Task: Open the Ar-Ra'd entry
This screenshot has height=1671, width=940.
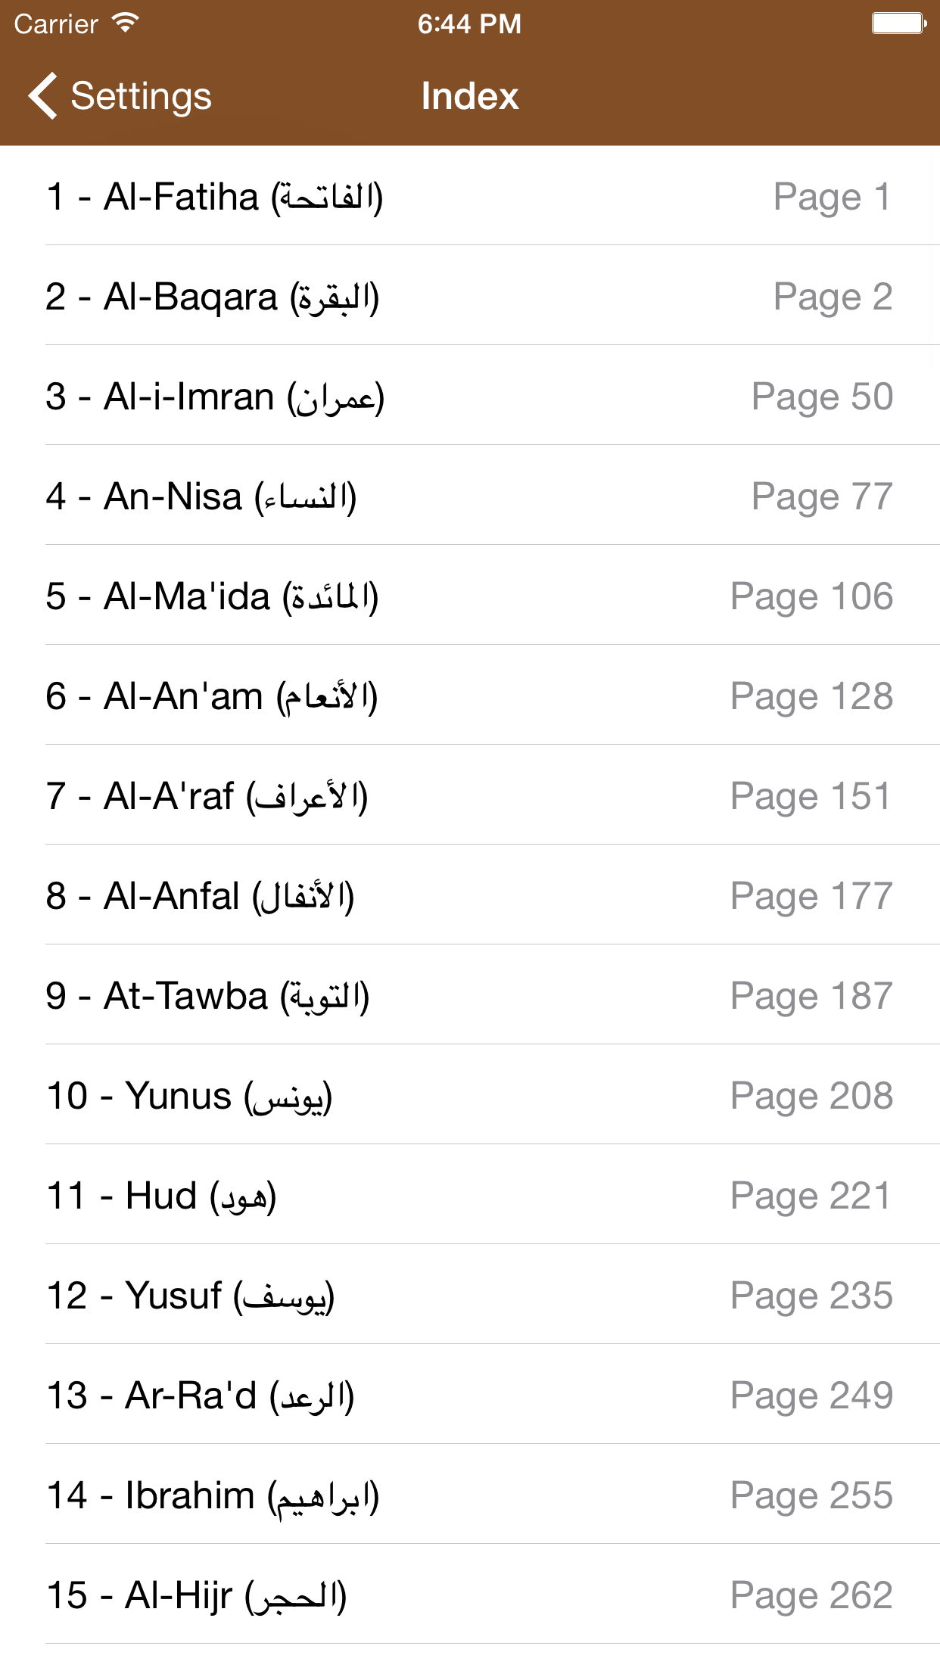Action: tap(200, 1396)
